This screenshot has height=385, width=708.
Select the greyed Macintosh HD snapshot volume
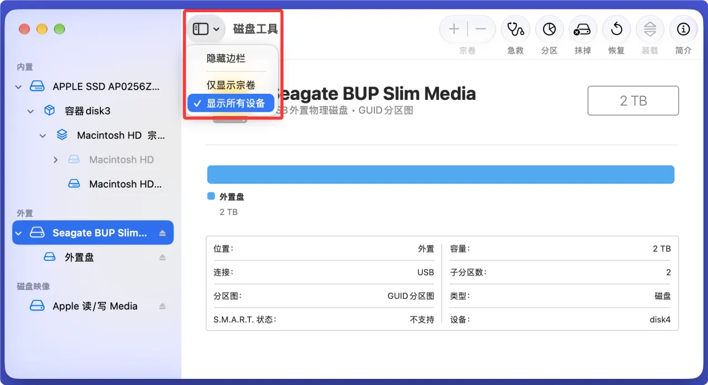pos(93,160)
